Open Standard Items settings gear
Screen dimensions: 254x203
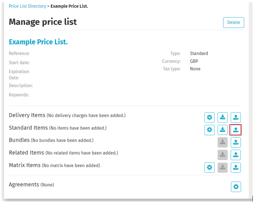pyautogui.click(x=209, y=130)
